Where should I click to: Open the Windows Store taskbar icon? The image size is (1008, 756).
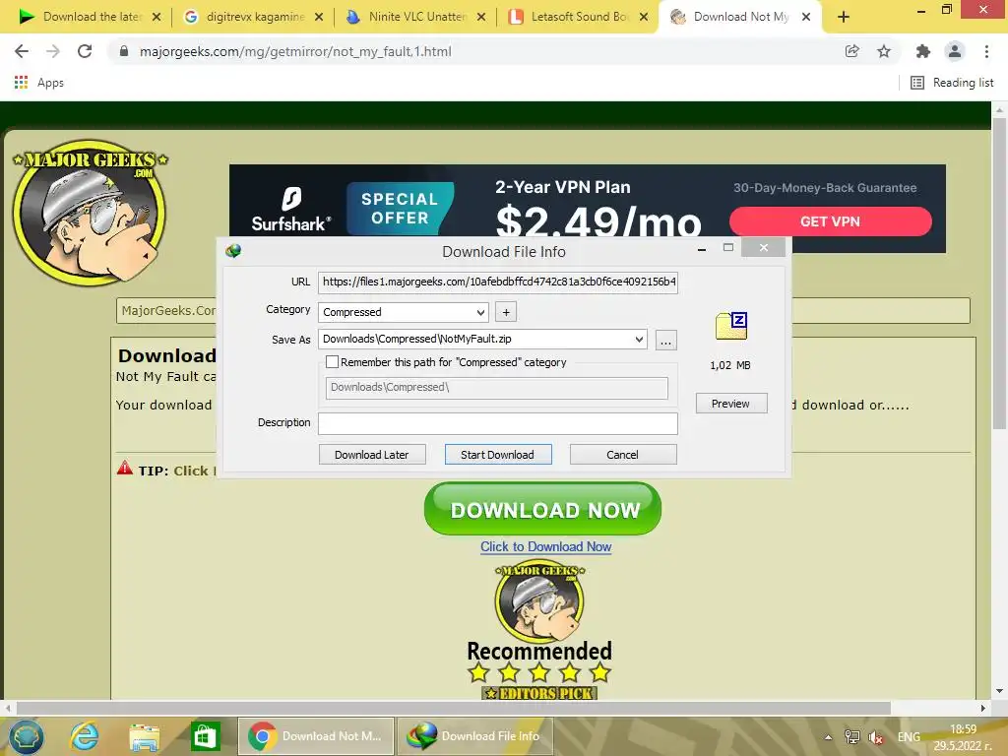[205, 736]
